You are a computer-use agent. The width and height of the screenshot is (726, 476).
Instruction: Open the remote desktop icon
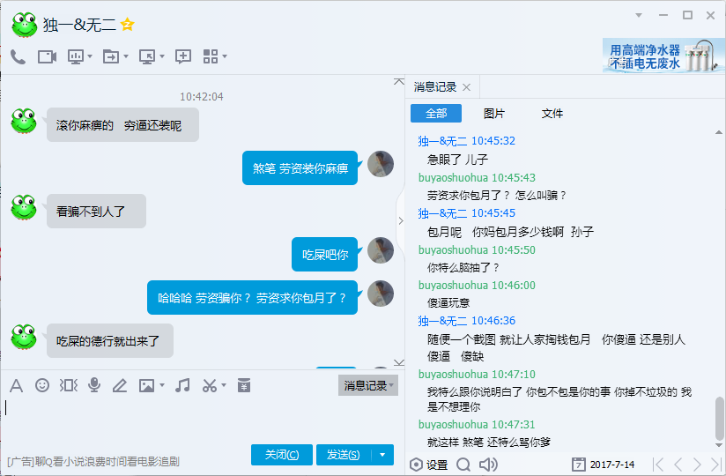pos(147,57)
